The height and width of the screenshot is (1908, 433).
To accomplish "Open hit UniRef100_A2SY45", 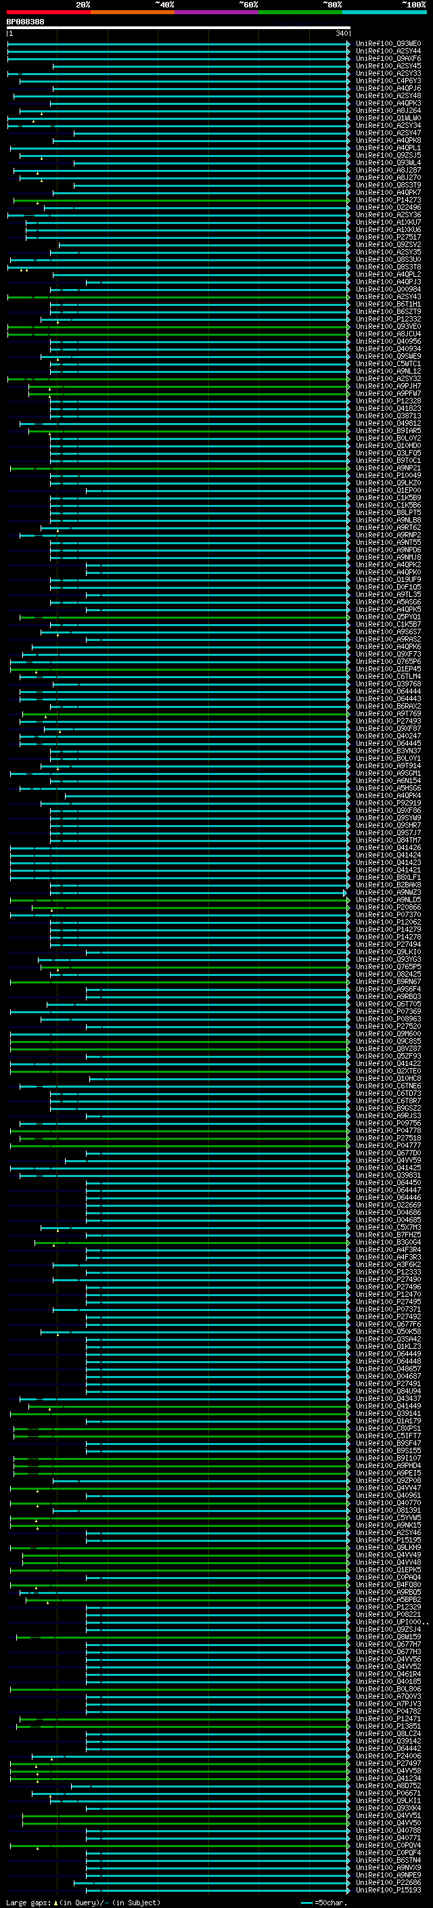I will pos(388,66).
